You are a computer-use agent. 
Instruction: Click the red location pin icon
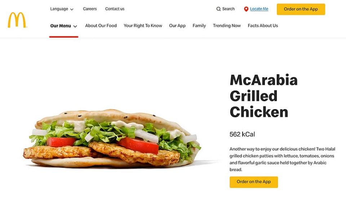[x=246, y=9]
